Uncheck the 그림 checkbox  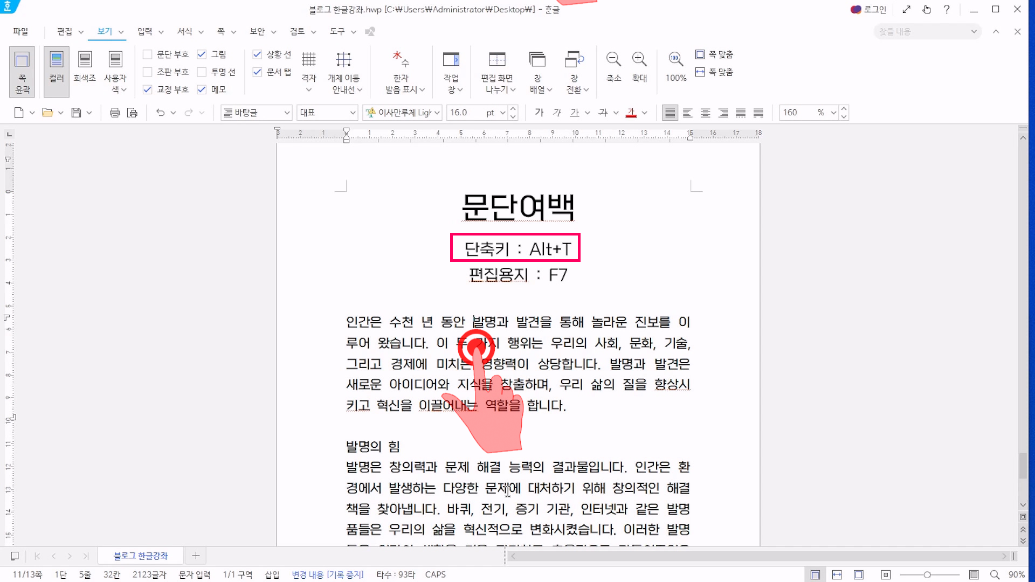coord(202,54)
